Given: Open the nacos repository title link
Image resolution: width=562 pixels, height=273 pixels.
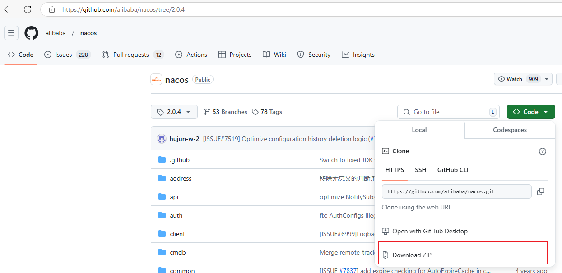Looking at the screenshot, I should tap(177, 80).
